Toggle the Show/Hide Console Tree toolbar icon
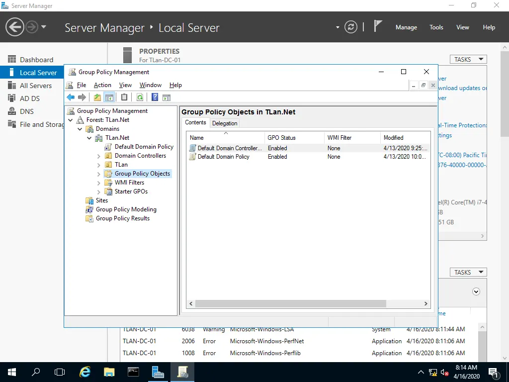Viewport: 509px width, 382px height. (109, 97)
